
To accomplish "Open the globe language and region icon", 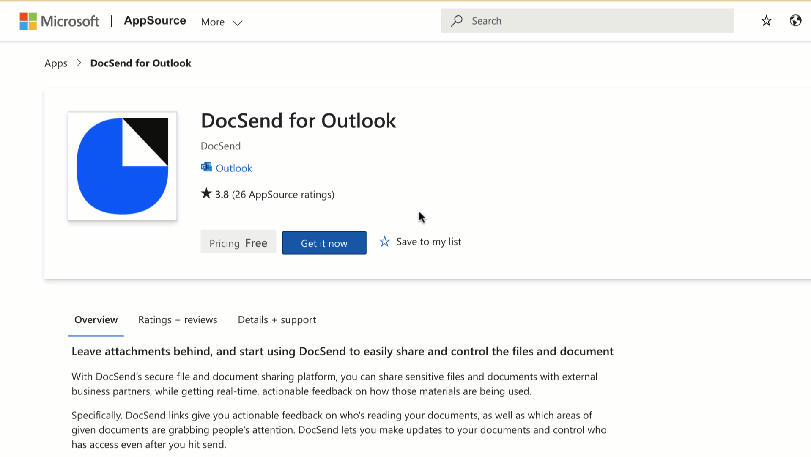I will (x=795, y=21).
